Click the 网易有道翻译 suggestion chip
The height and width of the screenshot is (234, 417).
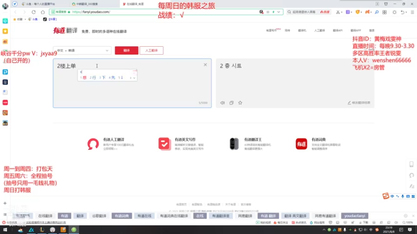325,216
